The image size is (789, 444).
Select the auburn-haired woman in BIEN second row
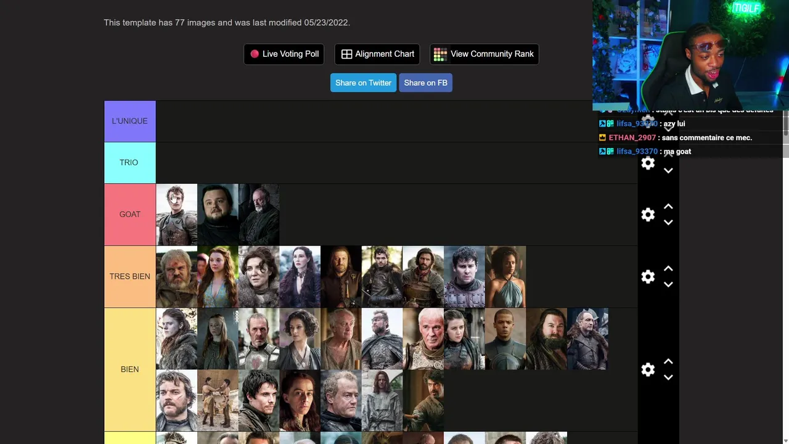point(300,400)
